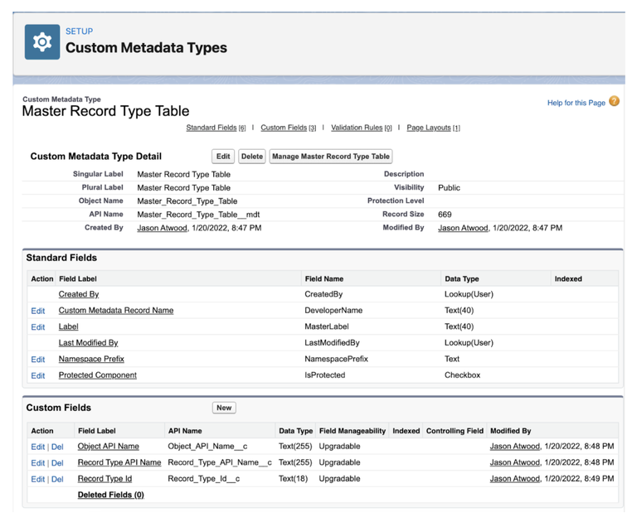Click the Record_Type_API_Name__c API name cell

220,462
